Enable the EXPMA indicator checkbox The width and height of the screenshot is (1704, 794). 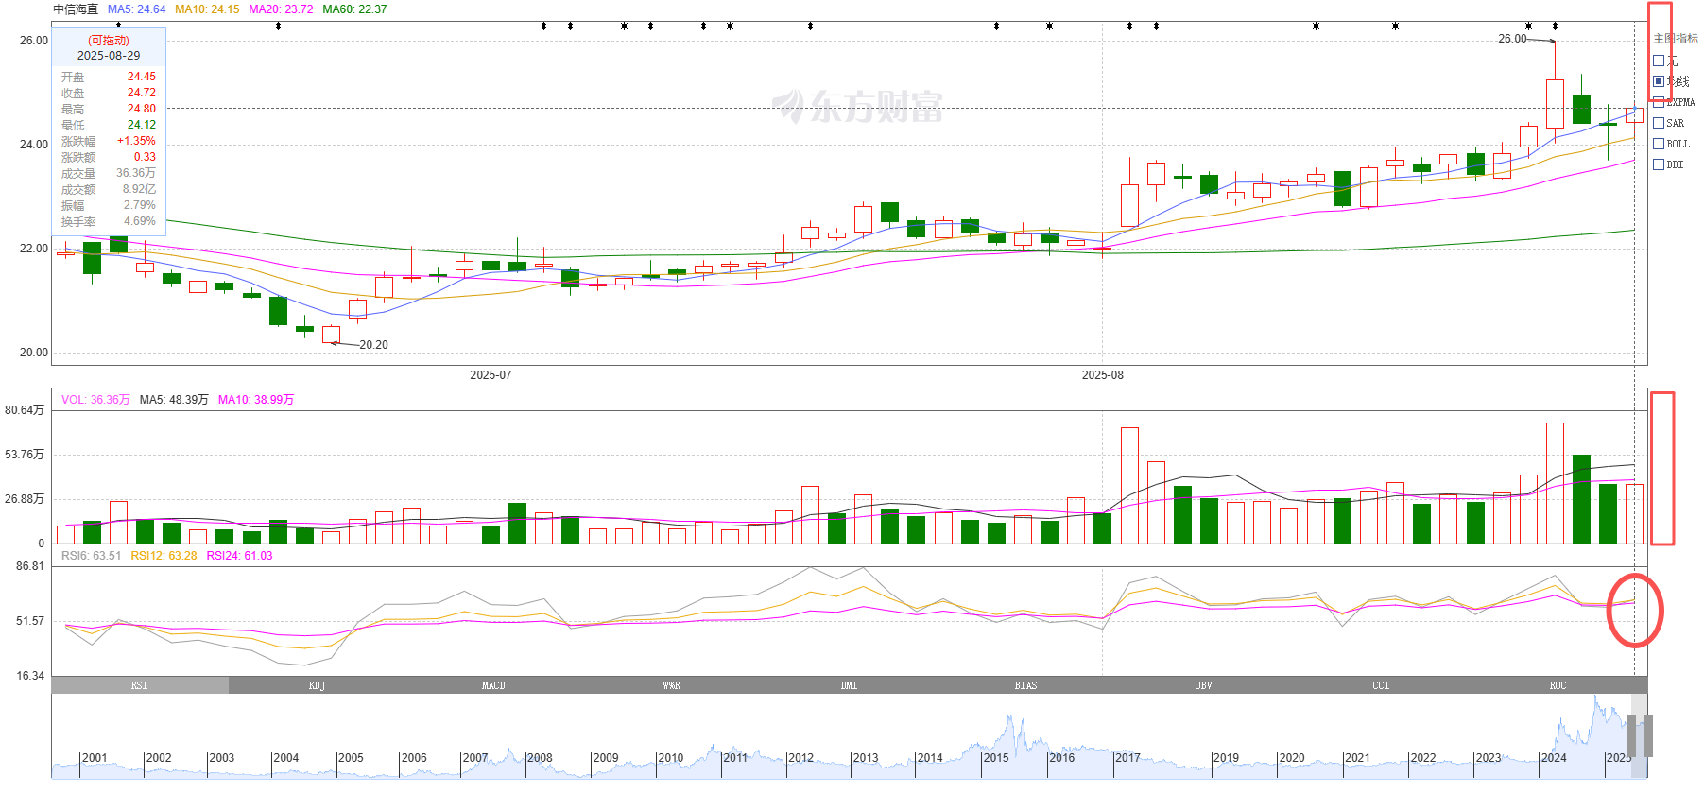(x=1659, y=102)
